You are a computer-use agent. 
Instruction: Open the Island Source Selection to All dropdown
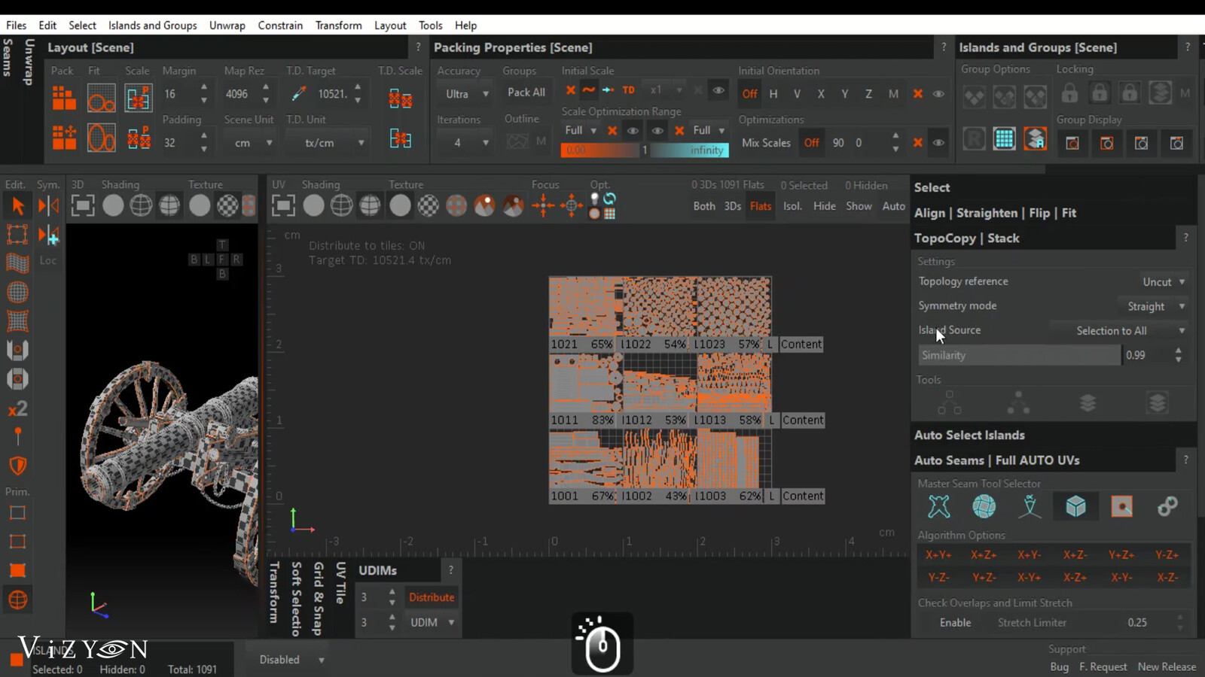[x=1121, y=330]
